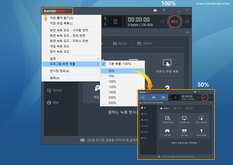Screen dimensions: 233x165
Task: Start recording with REC in the 50% window
Action: (205, 97)
